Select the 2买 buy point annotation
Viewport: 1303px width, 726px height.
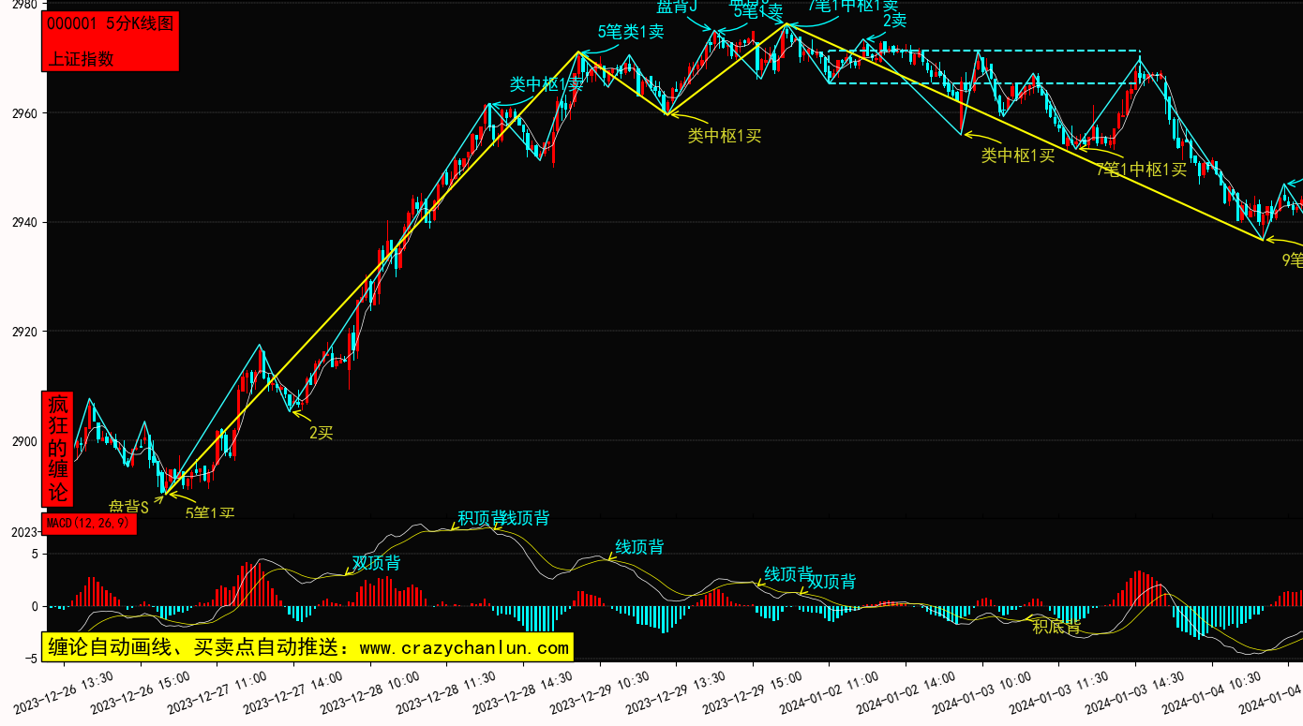321,432
